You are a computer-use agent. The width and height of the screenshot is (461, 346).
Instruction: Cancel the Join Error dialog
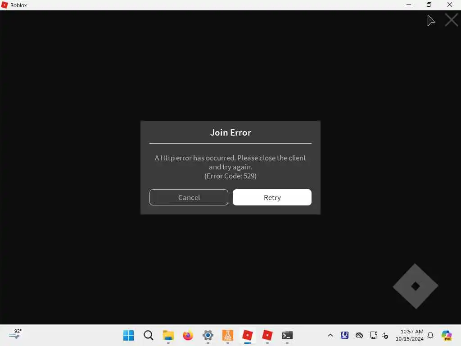189,197
